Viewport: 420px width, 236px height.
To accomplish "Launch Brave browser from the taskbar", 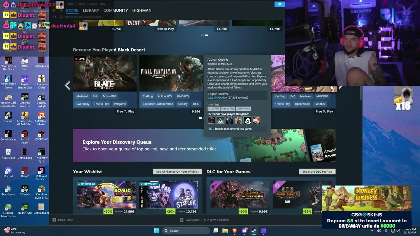I will [235, 231].
